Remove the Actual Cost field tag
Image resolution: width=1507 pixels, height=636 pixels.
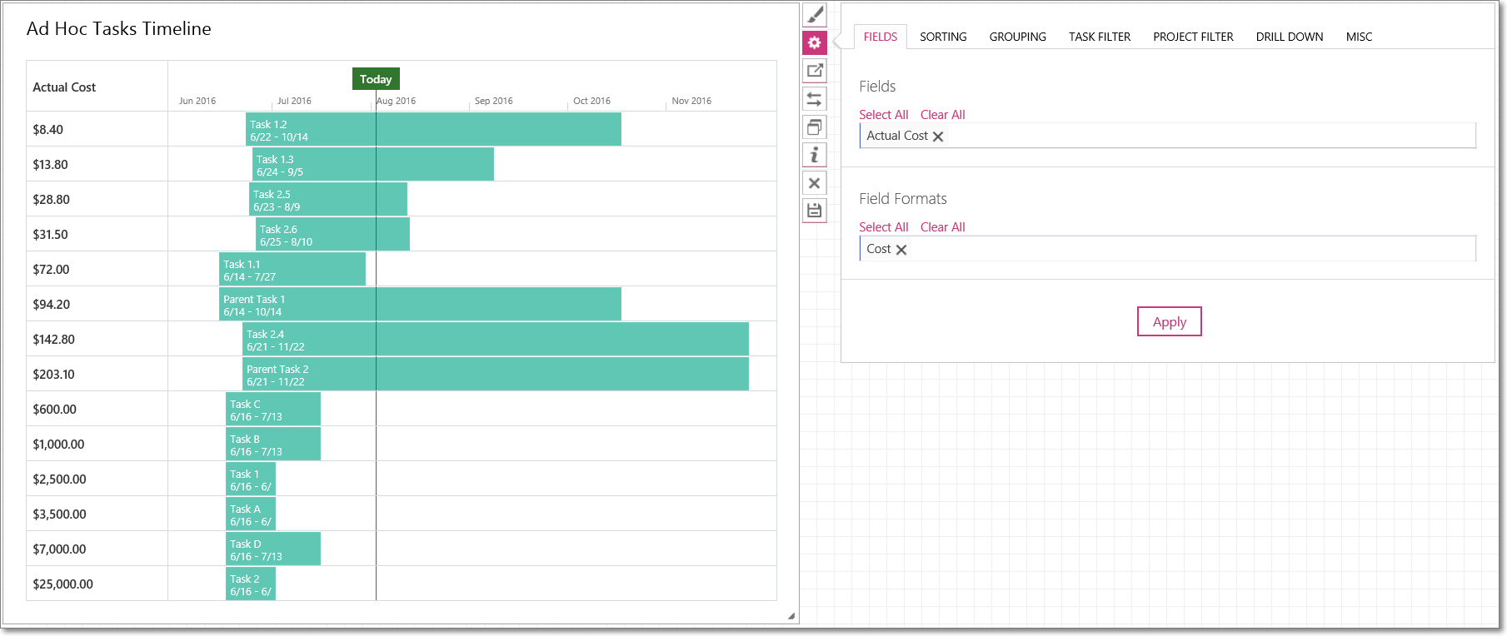(x=938, y=137)
